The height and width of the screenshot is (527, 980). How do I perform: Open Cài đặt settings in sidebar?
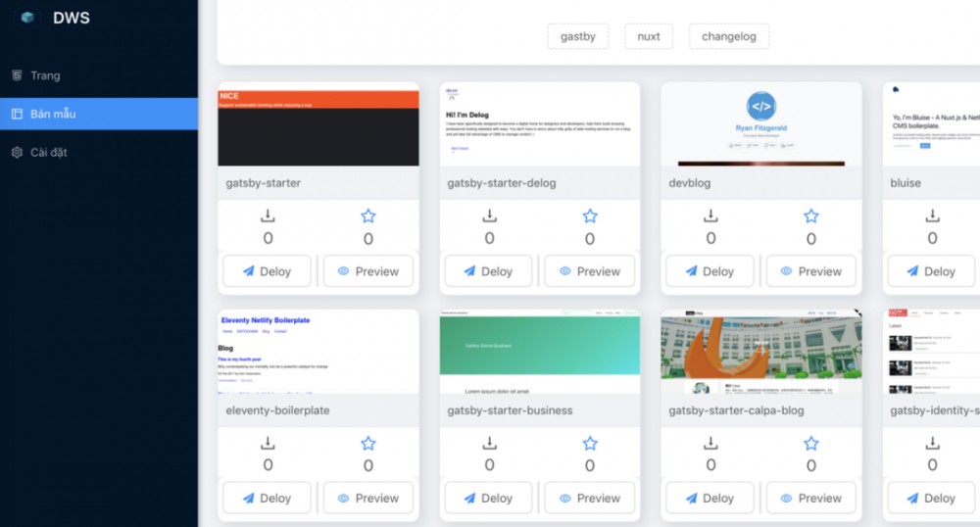click(x=49, y=152)
